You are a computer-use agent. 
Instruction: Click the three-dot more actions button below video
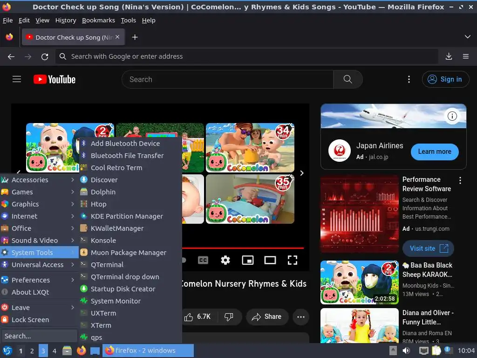coord(301,317)
